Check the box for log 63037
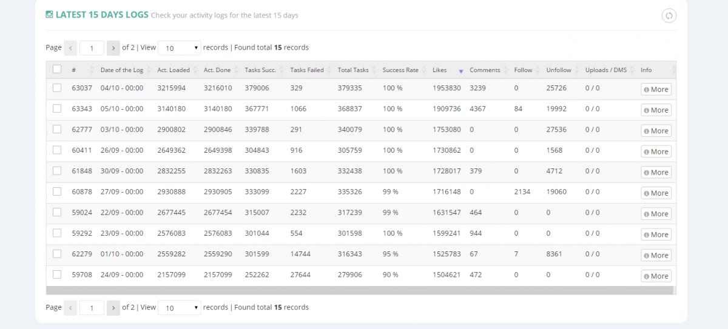This screenshot has width=728, height=329. pos(57,88)
